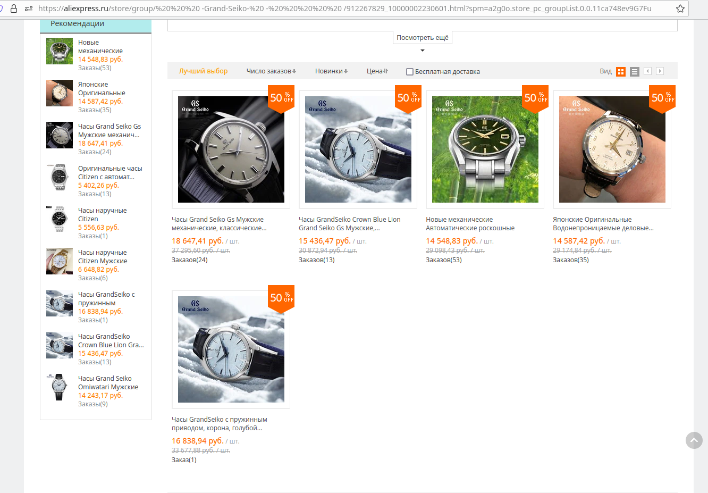This screenshot has width=708, height=493.
Task: Toggle Бесплатная доставка checkbox
Action: 410,72
